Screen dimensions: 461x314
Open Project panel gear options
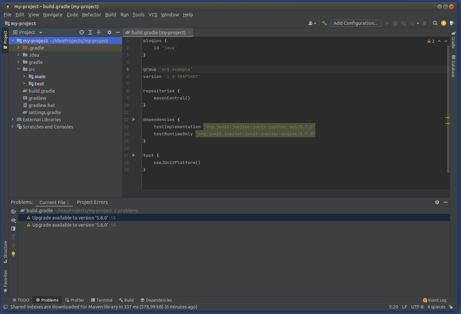click(x=109, y=32)
